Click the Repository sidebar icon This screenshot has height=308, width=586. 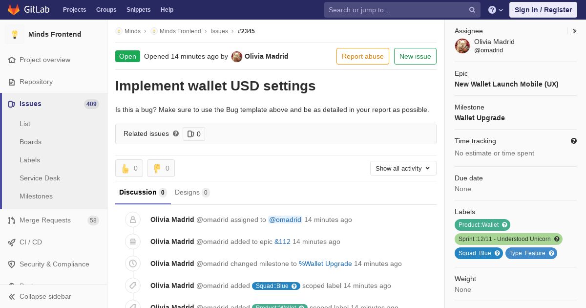(x=12, y=82)
